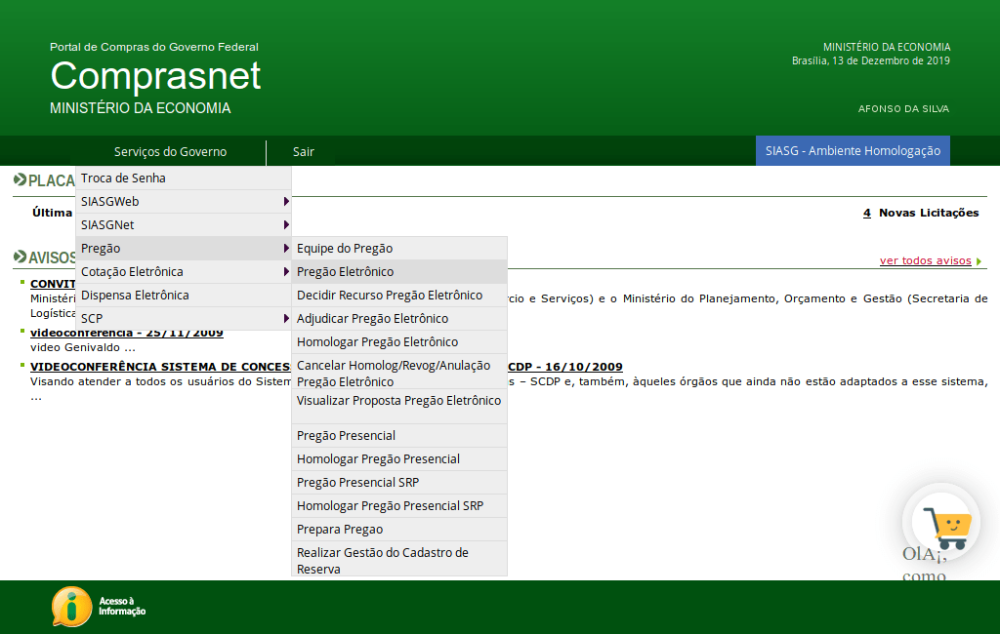Select Prepara Pregao menu entry
The image size is (1000, 634).
point(399,530)
